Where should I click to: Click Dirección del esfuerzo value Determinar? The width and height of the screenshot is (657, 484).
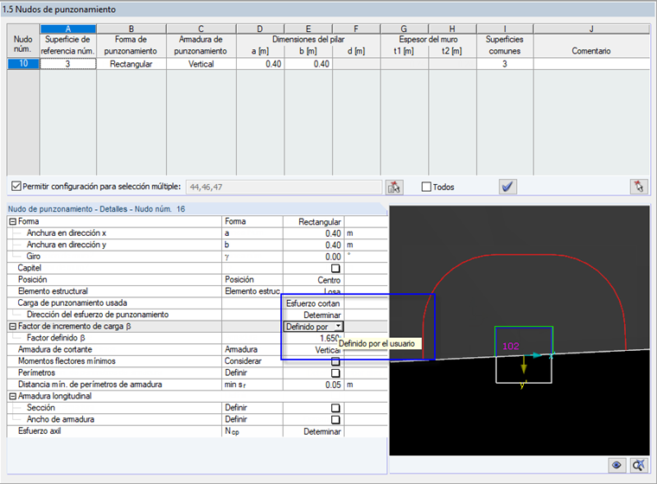click(x=314, y=315)
